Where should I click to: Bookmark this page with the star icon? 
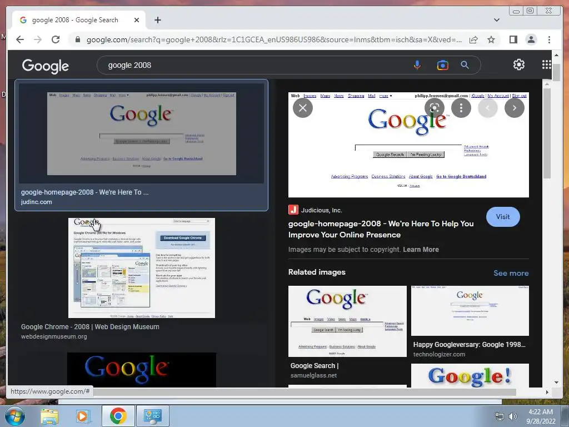[491, 39]
